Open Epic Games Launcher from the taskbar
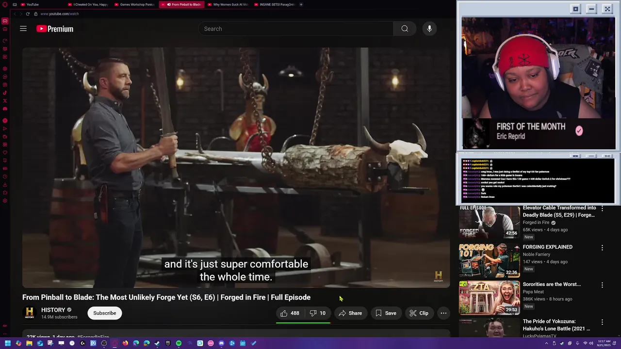Viewport: 621px width, 349px height. pyautogui.click(x=168, y=343)
